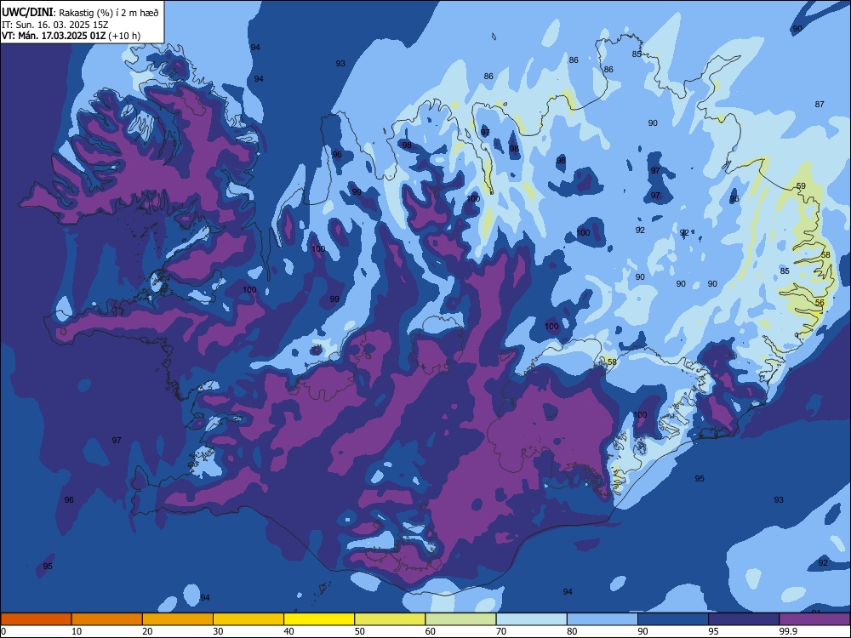The image size is (851, 638).
Task: Click the bright yellow 40–50 legend swatch
Action: [x=319, y=619]
